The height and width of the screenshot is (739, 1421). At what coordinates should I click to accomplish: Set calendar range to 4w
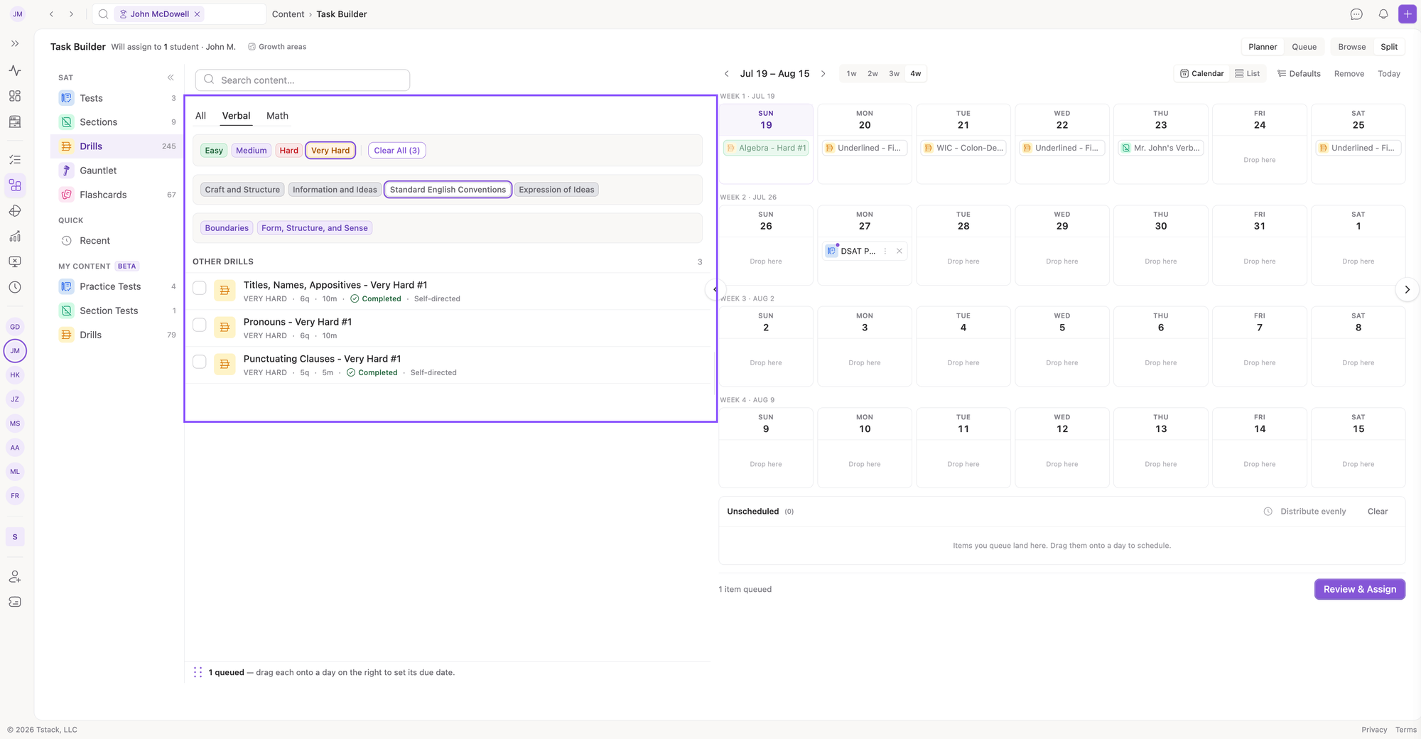coord(916,74)
